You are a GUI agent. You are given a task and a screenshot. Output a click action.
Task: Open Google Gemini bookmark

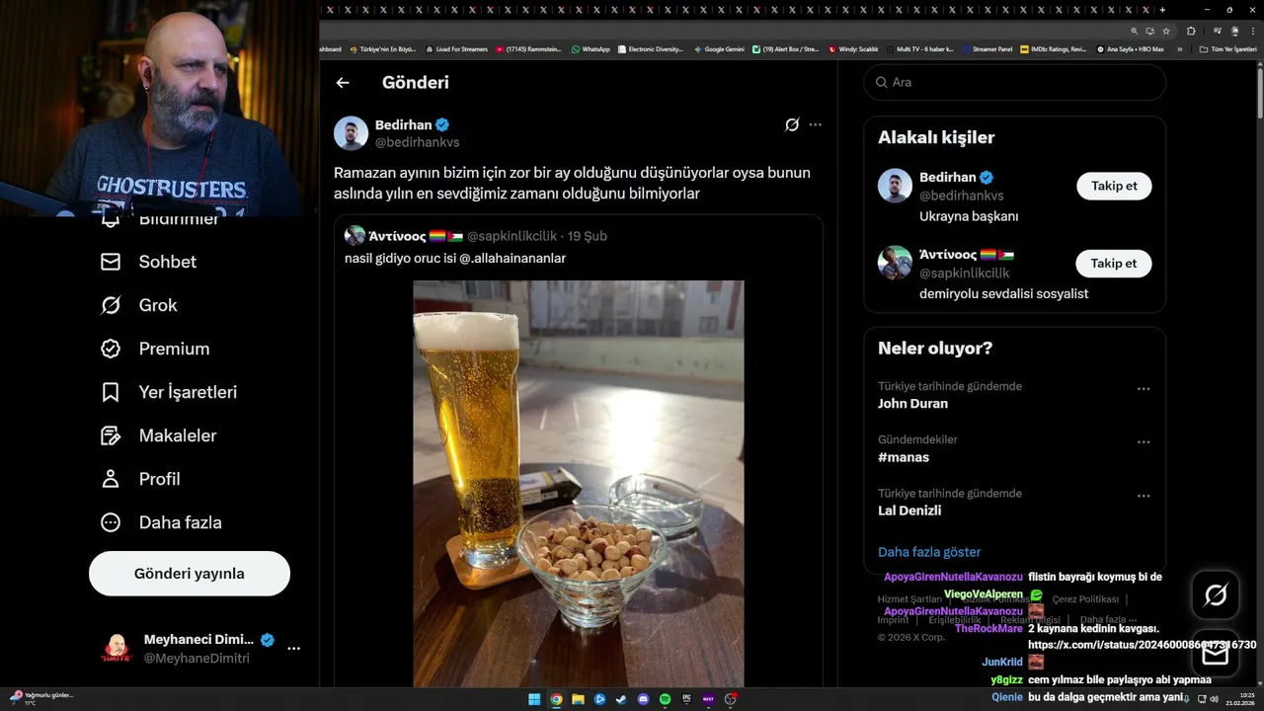(719, 48)
